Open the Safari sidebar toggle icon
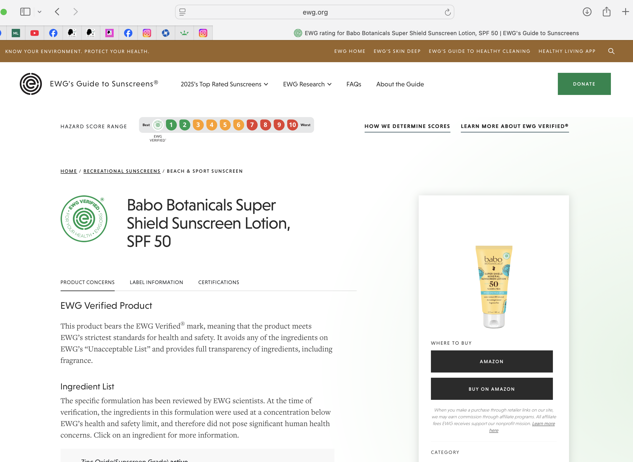 pyautogui.click(x=25, y=12)
